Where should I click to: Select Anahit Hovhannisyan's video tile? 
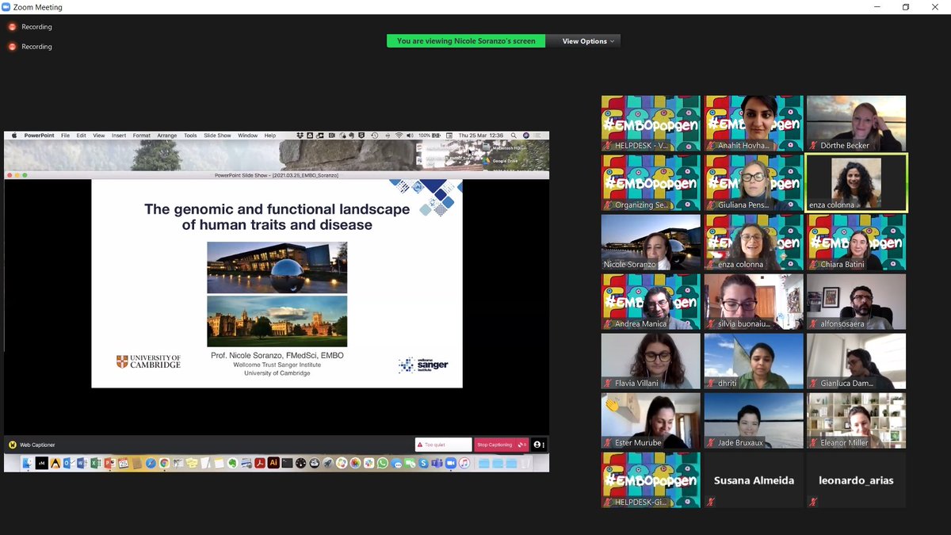[754, 123]
